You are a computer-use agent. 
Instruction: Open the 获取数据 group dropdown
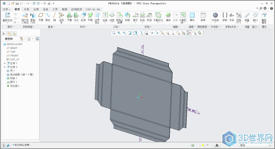pyautogui.click(x=29, y=27)
